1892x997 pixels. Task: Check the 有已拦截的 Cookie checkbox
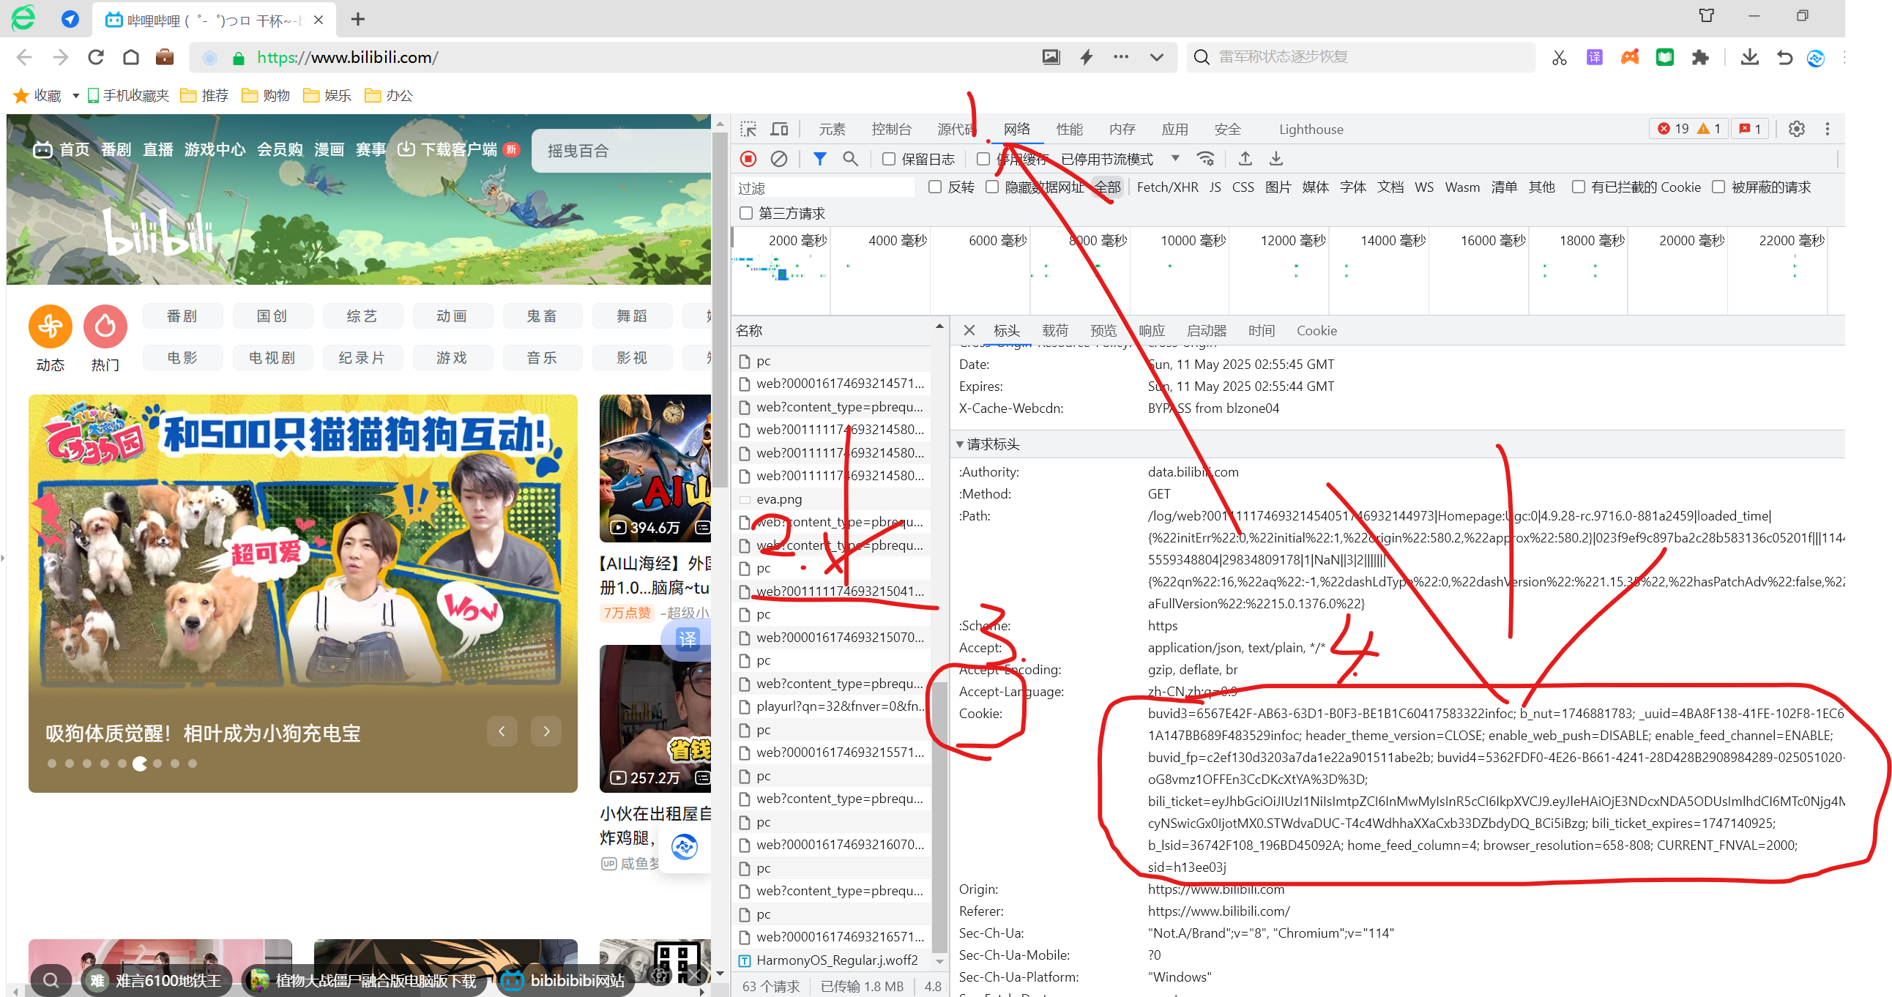tap(1578, 187)
